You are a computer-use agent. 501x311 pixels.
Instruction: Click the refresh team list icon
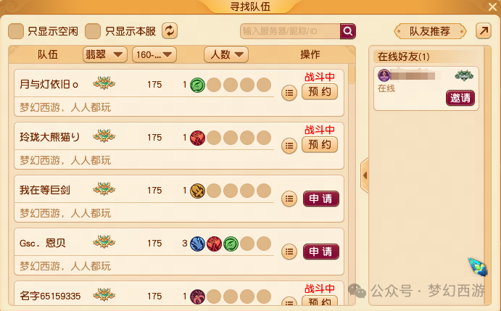coord(170,30)
